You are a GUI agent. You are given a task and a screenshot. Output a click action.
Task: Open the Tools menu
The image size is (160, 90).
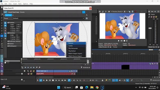(x=20, y=4)
